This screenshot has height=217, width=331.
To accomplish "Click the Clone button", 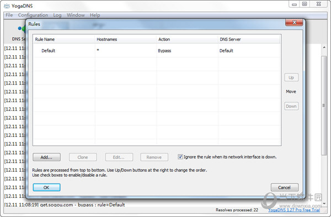I will [x=83, y=157].
